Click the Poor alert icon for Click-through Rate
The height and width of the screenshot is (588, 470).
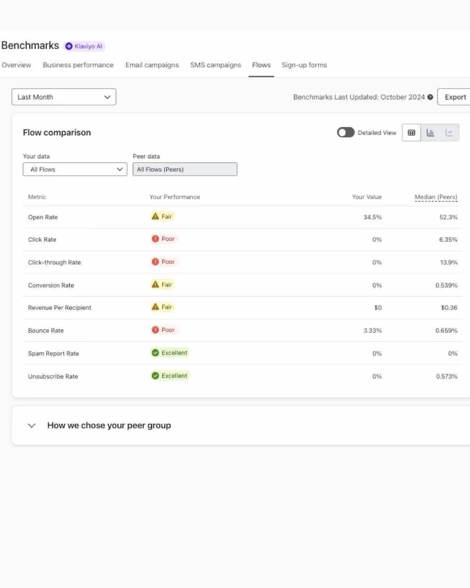coord(155,262)
